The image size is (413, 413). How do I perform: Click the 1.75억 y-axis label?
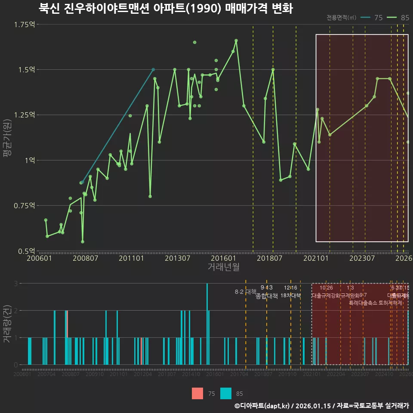click(x=24, y=25)
